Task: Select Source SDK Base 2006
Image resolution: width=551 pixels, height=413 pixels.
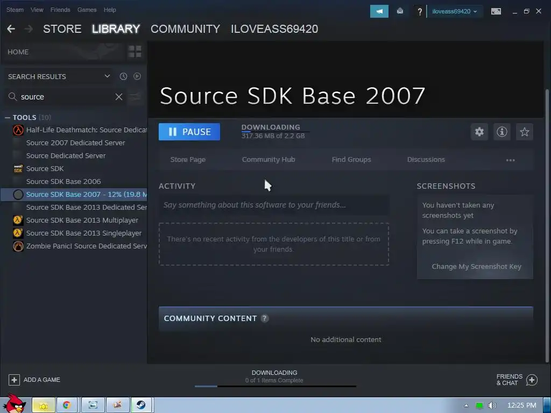Action: pos(63,182)
